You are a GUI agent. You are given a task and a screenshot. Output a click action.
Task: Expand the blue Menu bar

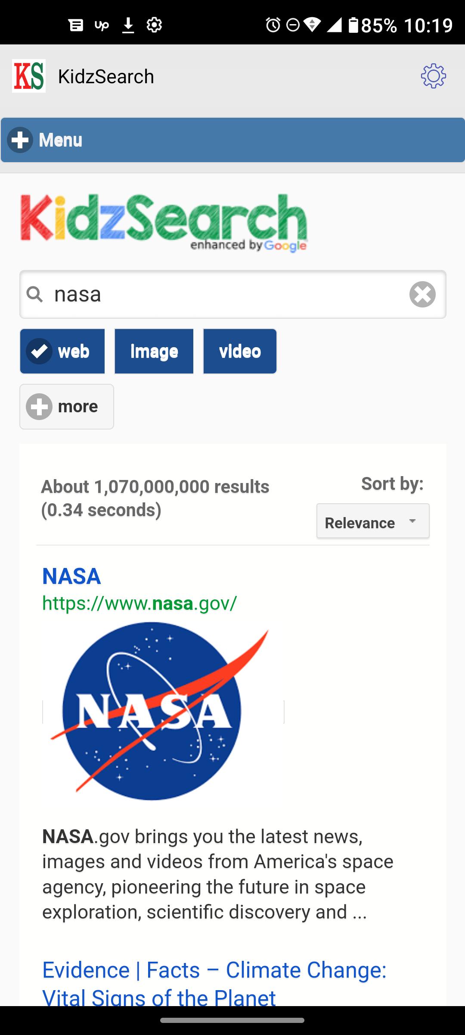tap(232, 140)
